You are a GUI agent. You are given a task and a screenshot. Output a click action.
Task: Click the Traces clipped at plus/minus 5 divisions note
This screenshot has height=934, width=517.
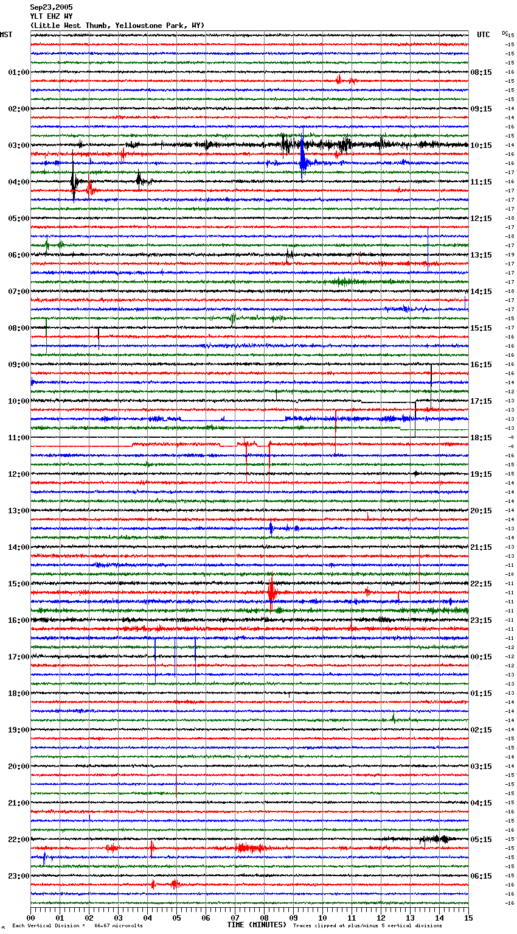(x=367, y=925)
